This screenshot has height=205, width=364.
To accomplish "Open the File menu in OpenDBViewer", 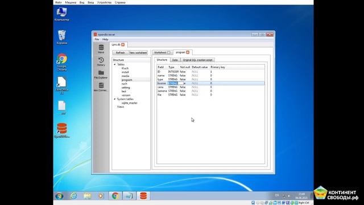I will [x=97, y=39].
